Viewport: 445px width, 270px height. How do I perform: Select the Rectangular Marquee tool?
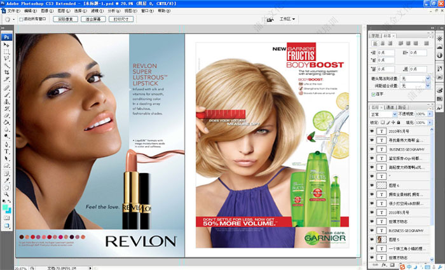[x=6, y=52]
